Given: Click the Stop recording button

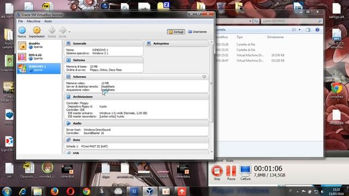Looking at the screenshot, I should point(217,173).
